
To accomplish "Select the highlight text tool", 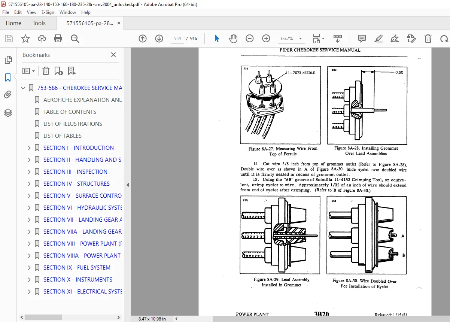I will [x=378, y=39].
